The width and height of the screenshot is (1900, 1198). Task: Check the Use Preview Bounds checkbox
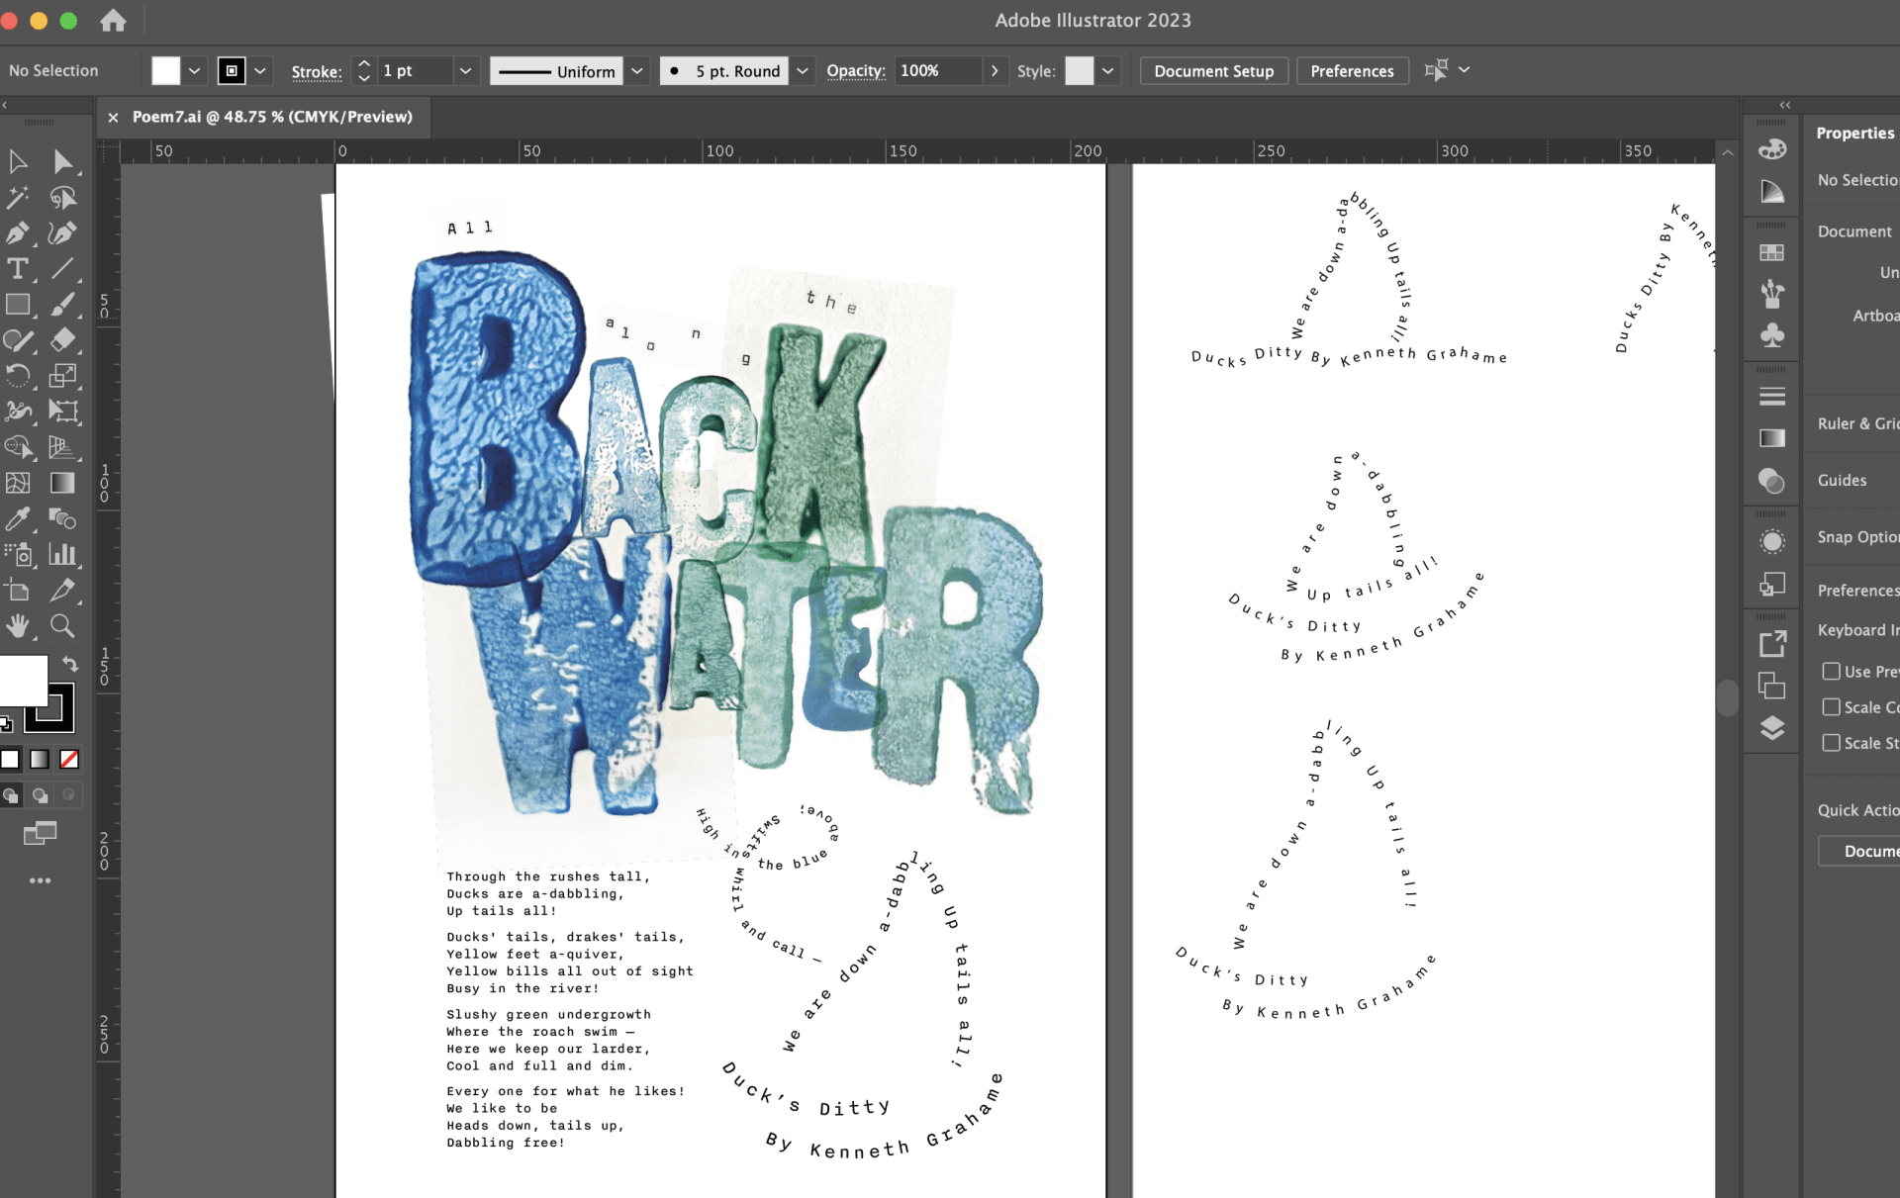coord(1831,672)
